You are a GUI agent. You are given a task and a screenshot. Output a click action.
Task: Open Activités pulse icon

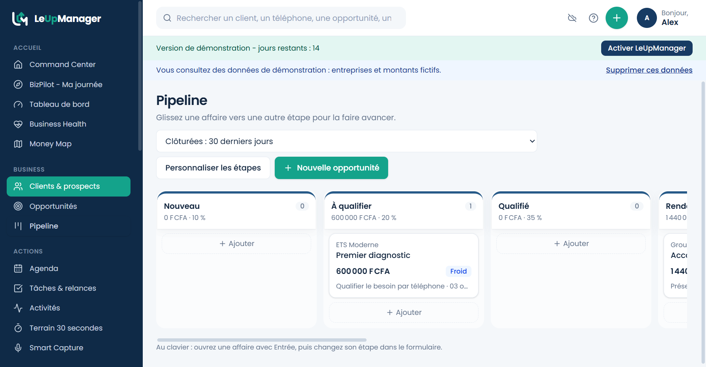pyautogui.click(x=18, y=308)
